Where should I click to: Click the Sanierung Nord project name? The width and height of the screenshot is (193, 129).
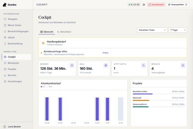140,104
